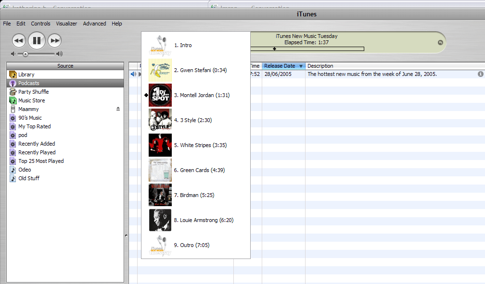Image resolution: width=485 pixels, height=284 pixels.
Task: Click the note icon beside Old Stuff
Action: point(13,178)
